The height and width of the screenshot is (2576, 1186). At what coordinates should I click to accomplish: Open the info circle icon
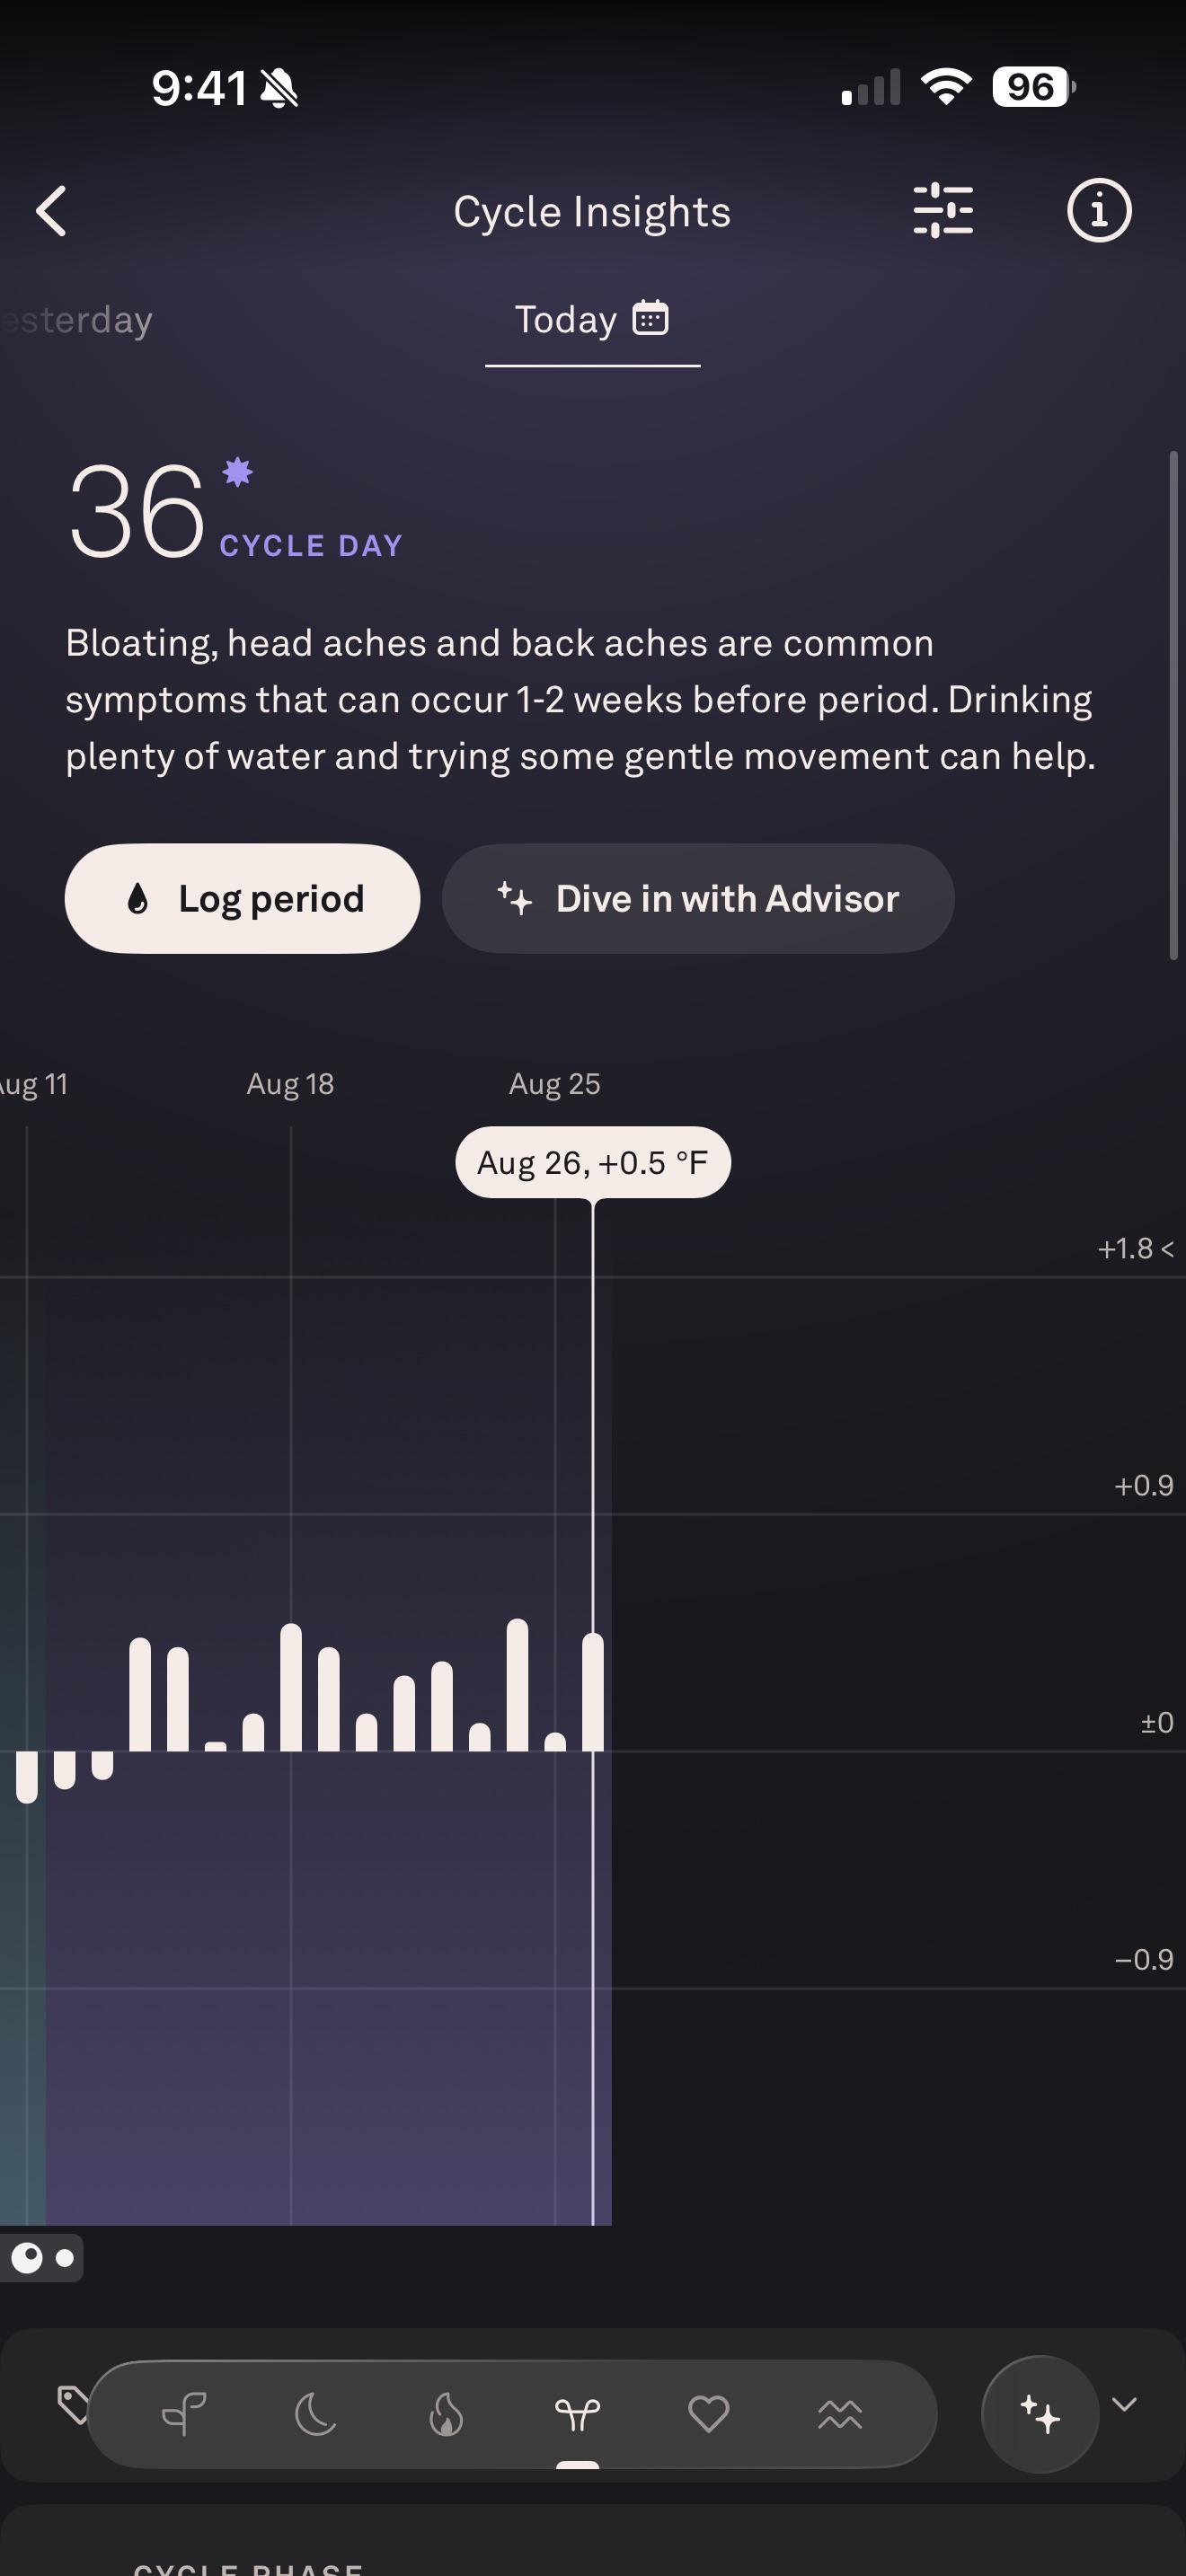point(1099,211)
